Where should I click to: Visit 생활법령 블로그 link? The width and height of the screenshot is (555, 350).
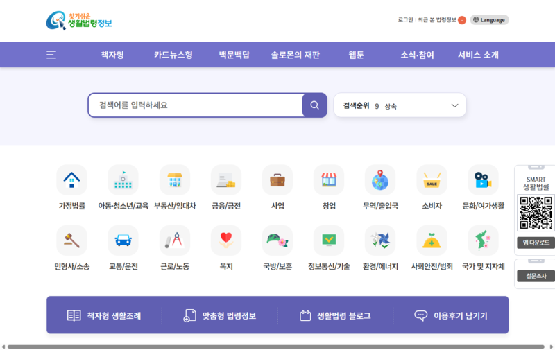point(335,316)
